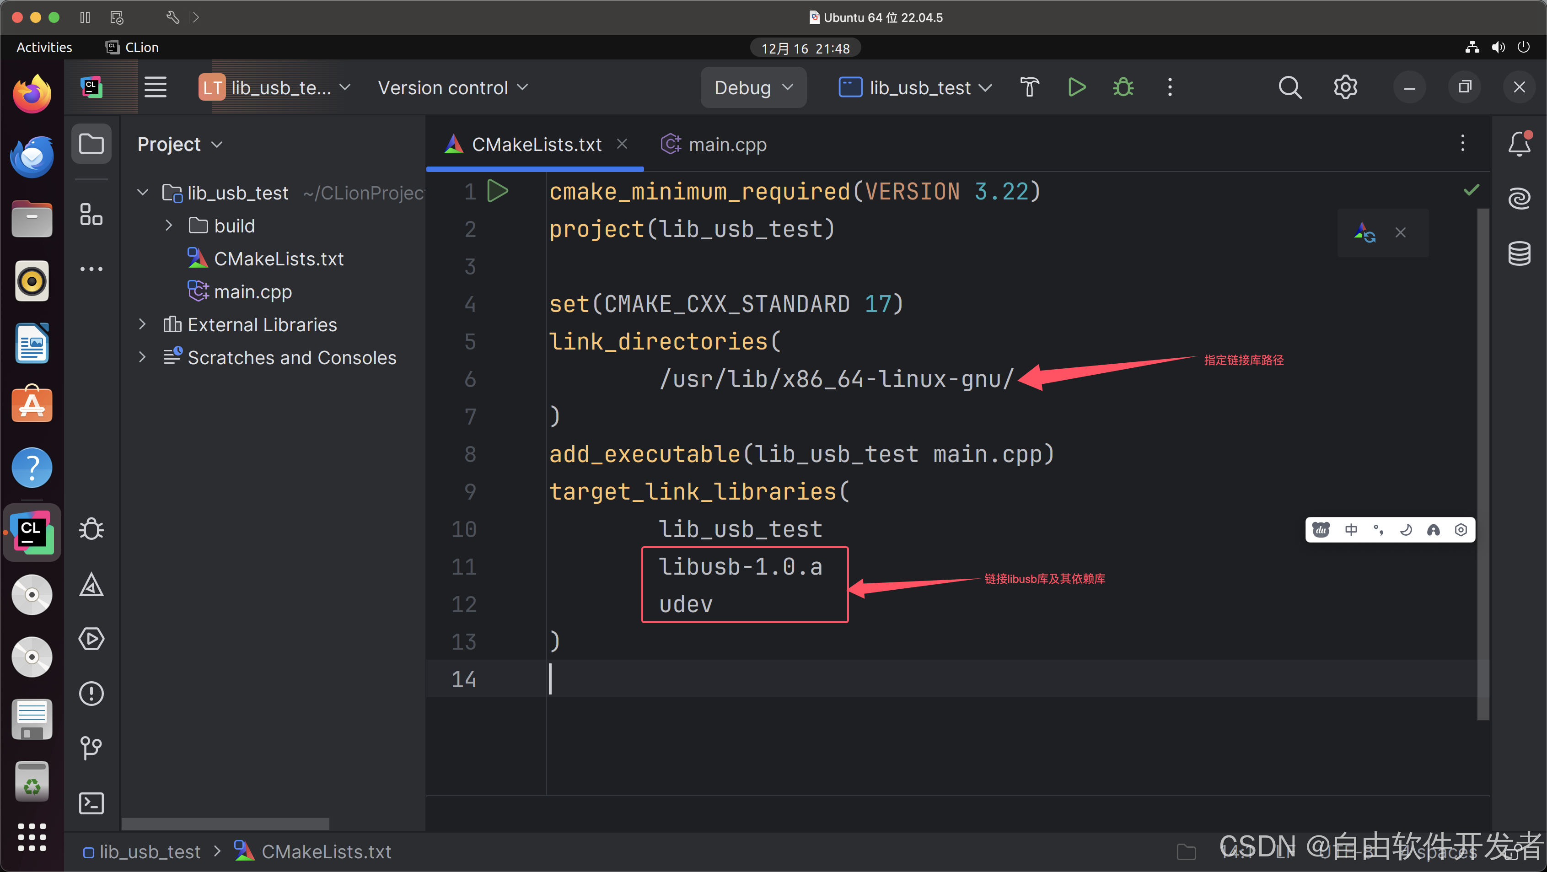1547x872 pixels.
Task: Open the Debug tool window in sidebar
Action: tap(91, 529)
